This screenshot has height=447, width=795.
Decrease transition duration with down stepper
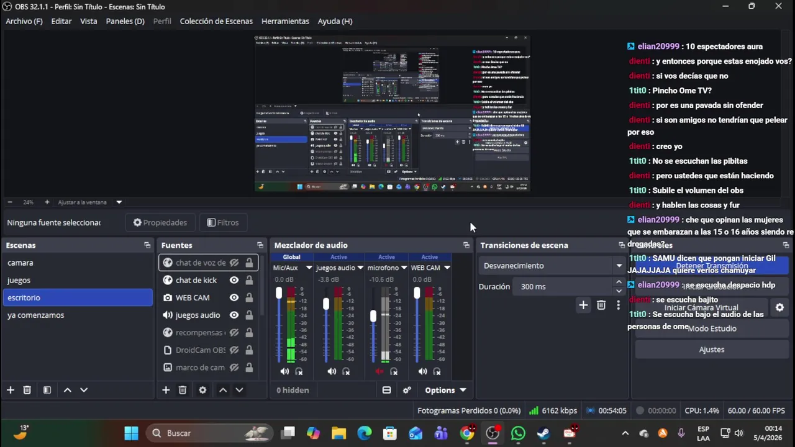(619, 291)
